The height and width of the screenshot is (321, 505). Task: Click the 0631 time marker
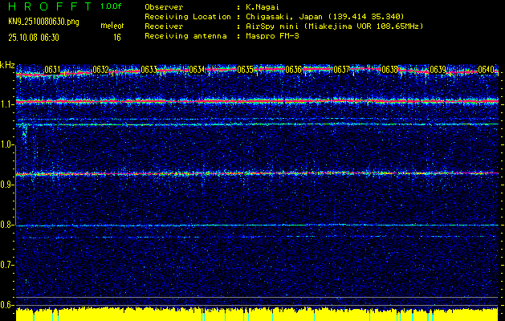(x=52, y=70)
